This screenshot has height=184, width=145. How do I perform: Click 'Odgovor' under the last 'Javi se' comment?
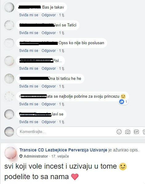point(49,122)
